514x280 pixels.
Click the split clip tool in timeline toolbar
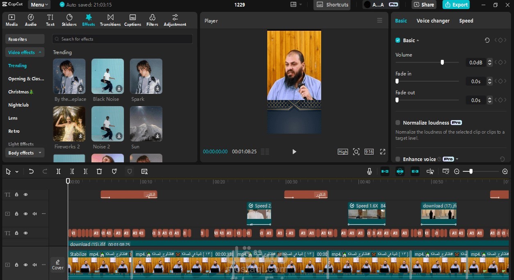point(58,172)
